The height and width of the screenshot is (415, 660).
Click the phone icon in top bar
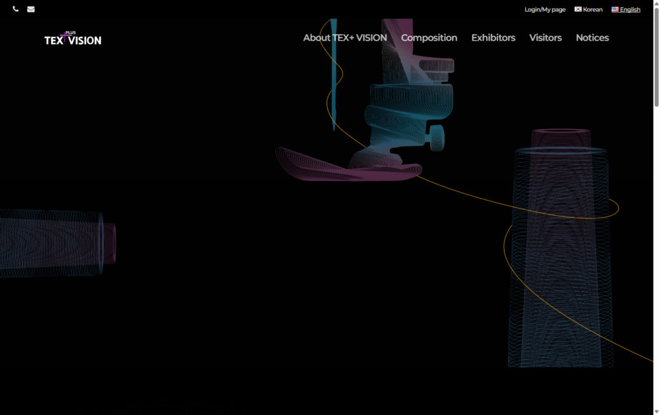click(x=15, y=9)
